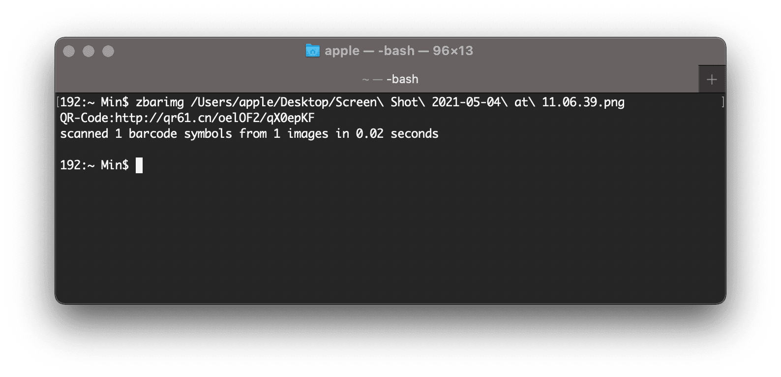
Task: Minimize the terminal window
Action: tap(89, 51)
